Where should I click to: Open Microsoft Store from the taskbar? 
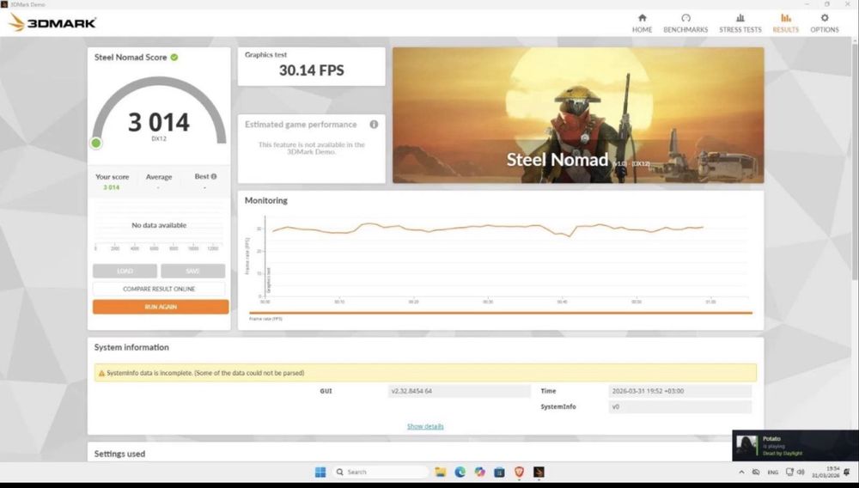point(499,473)
